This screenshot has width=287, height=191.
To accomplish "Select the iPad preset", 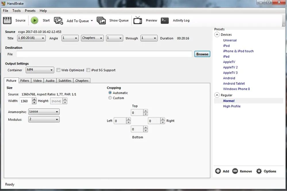I will coord(226,56).
